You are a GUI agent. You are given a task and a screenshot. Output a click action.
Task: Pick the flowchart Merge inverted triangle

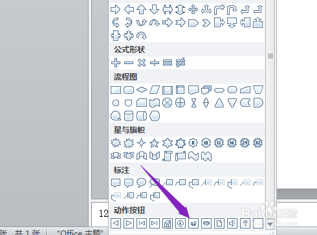232,103
